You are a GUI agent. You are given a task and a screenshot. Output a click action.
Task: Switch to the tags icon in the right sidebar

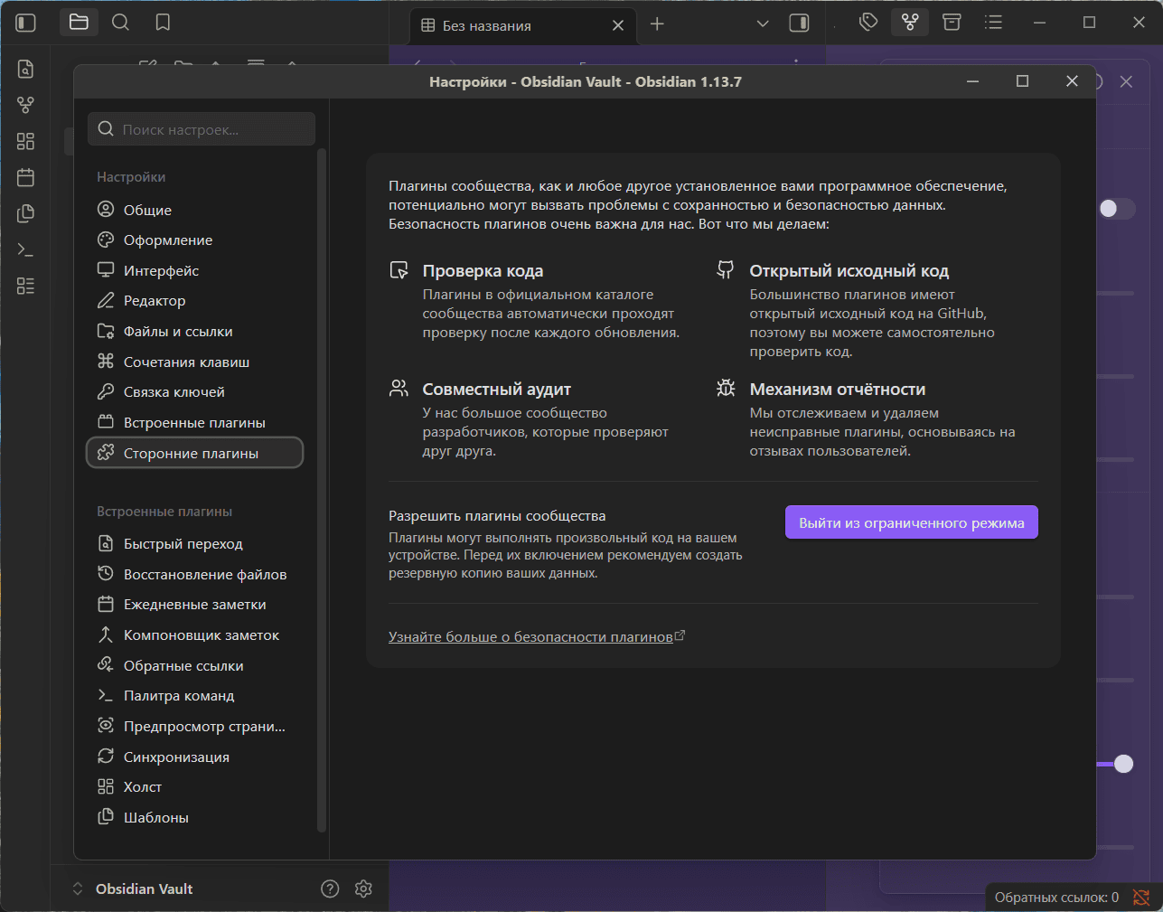pos(868,23)
